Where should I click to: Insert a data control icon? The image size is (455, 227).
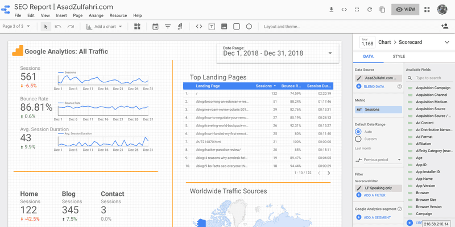click(x=180, y=27)
